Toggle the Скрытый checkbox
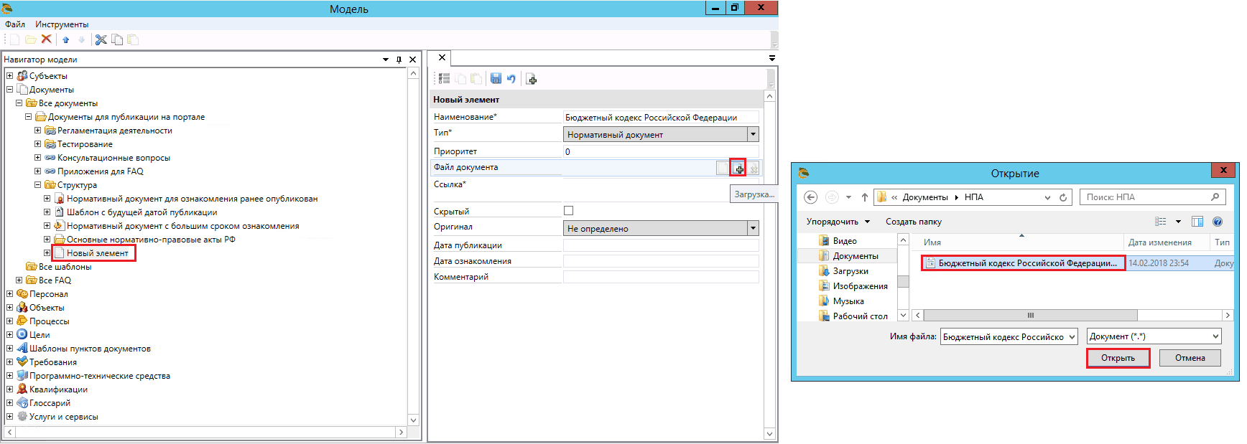1247x444 pixels. point(569,211)
